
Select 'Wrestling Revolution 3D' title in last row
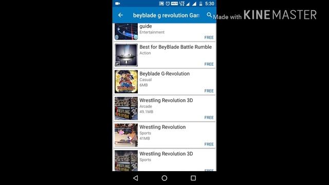(166, 154)
